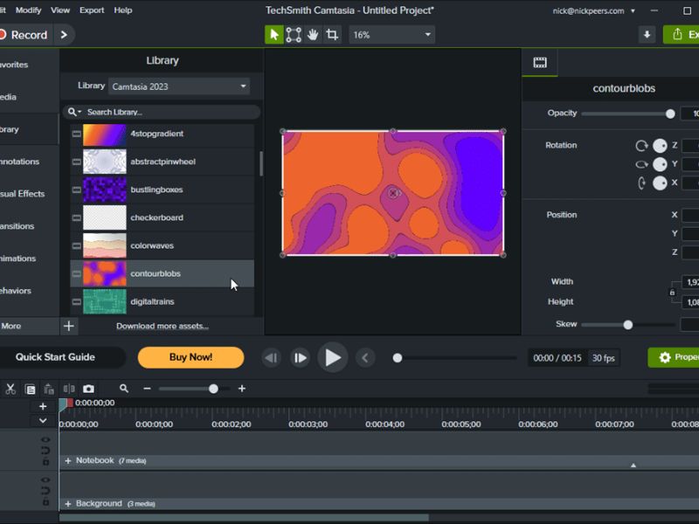Click the Buy Now! button
This screenshot has width=699, height=524.
click(x=190, y=357)
